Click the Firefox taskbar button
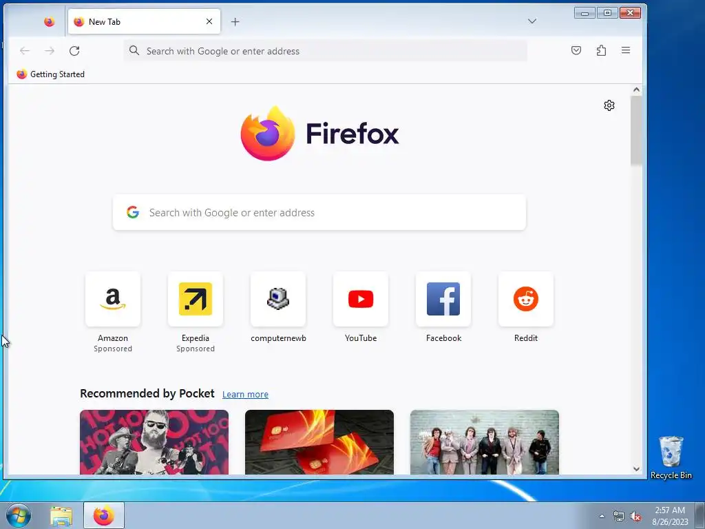This screenshot has height=529, width=705. tap(104, 515)
